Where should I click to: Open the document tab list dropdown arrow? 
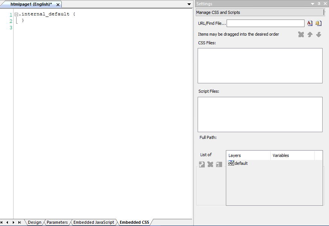pos(189,4)
